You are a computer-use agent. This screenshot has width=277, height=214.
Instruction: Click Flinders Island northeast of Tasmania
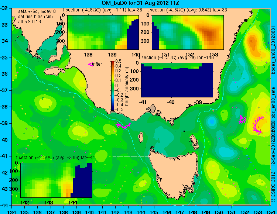pyautogui.click(x=194, y=140)
